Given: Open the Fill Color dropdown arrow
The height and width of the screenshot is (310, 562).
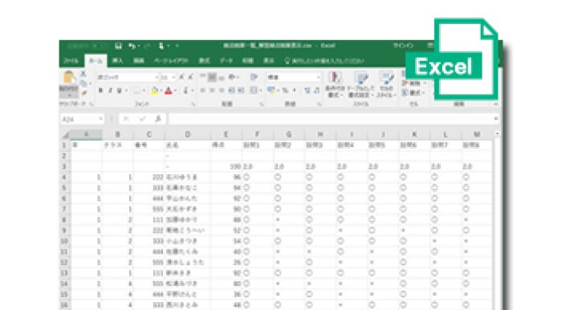Looking at the screenshot, I should pos(161,91).
